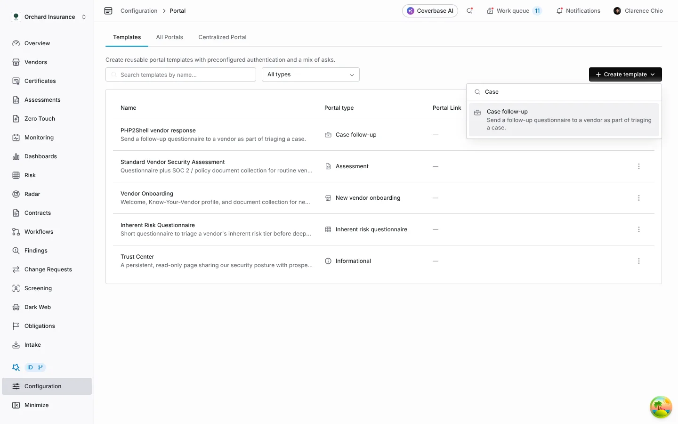This screenshot has width=678, height=424.
Task: Go to Screening in the sidebar
Action: 47,288
